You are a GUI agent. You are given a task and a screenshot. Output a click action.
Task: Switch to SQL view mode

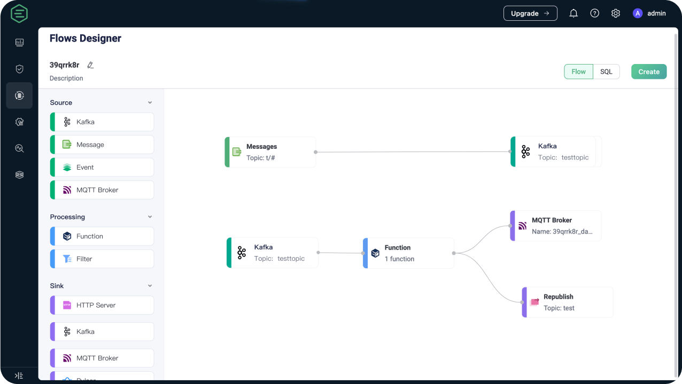tap(606, 71)
